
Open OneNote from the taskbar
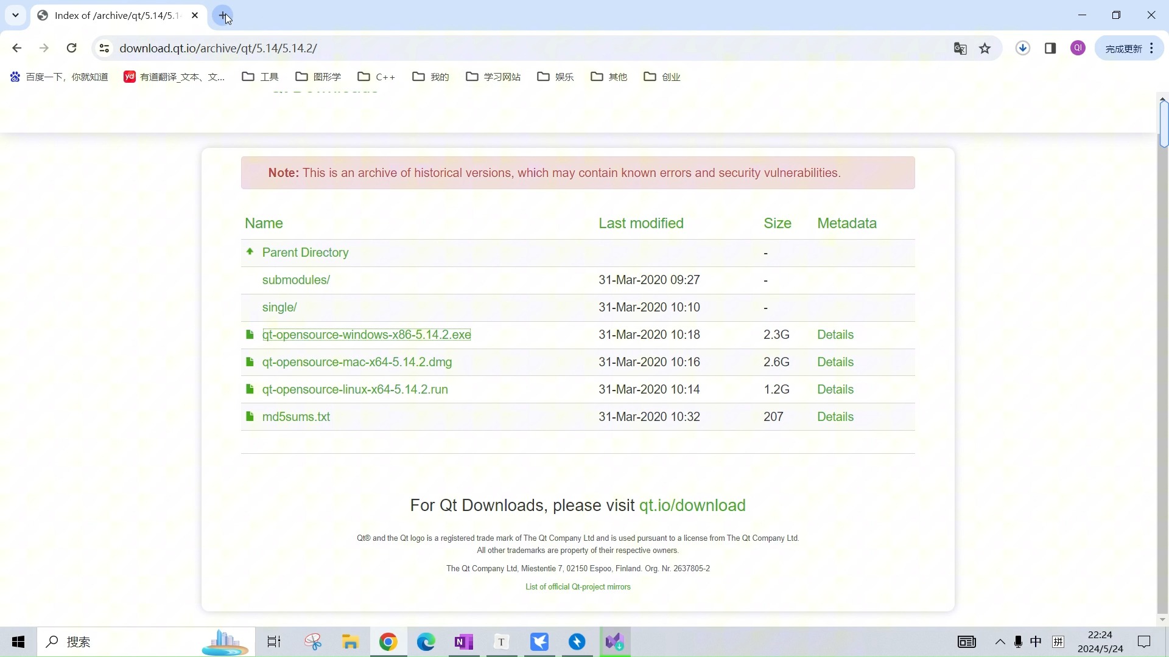(464, 642)
